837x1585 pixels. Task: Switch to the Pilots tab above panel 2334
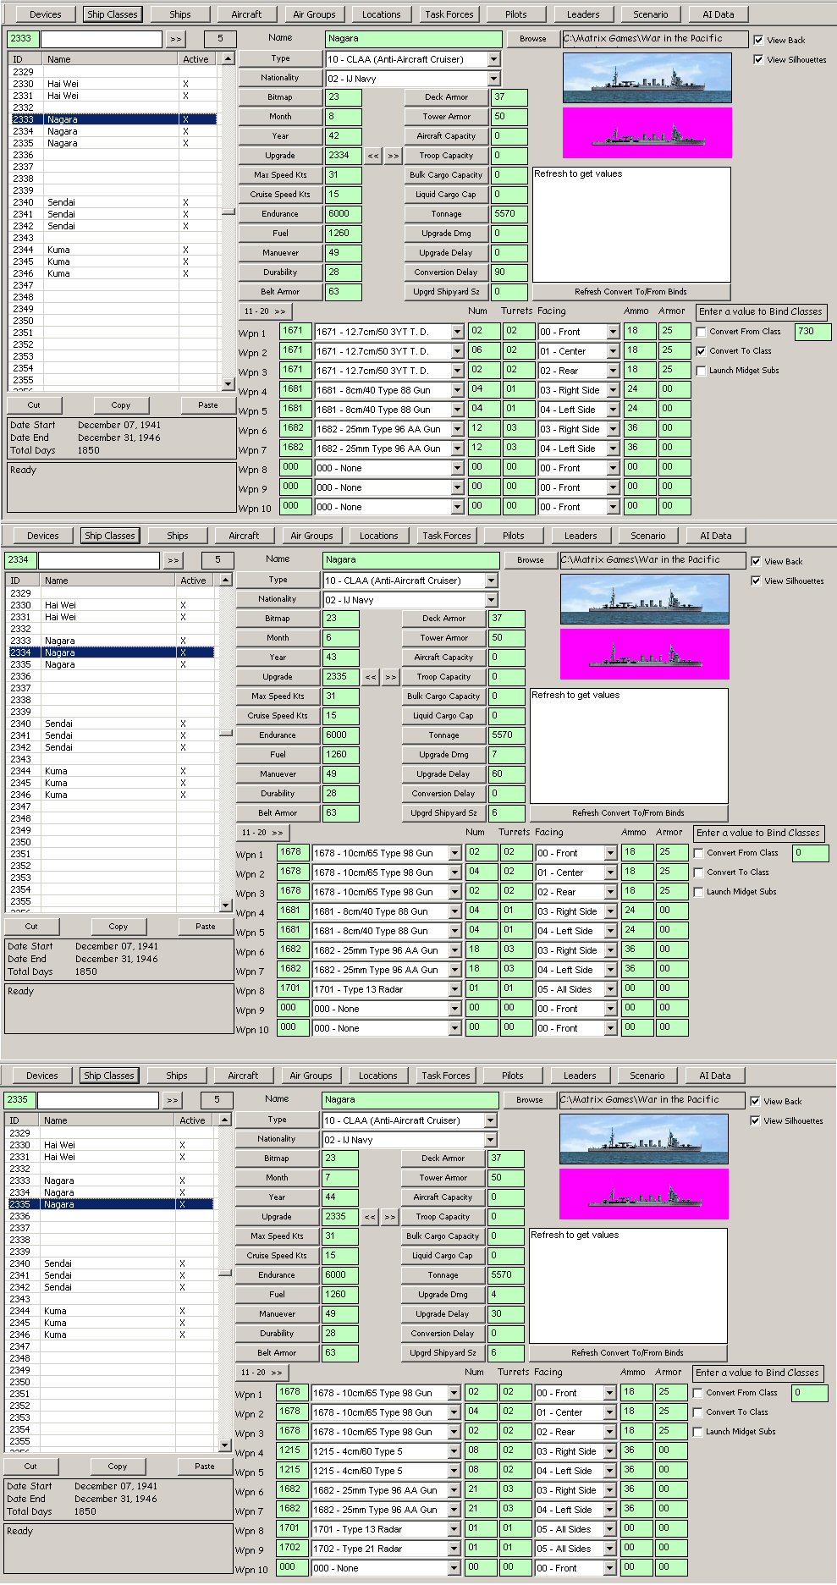tap(514, 536)
